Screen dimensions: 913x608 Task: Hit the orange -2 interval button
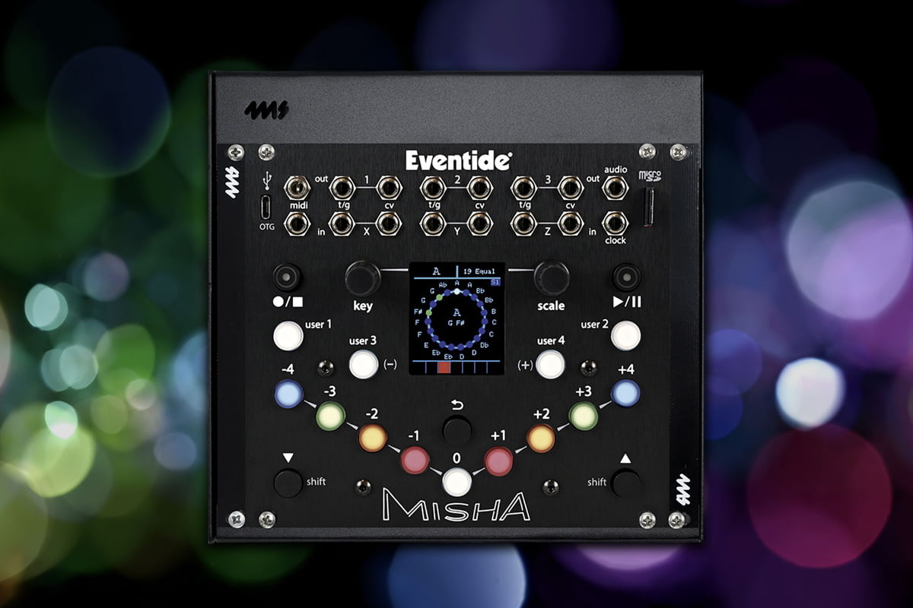(x=372, y=438)
